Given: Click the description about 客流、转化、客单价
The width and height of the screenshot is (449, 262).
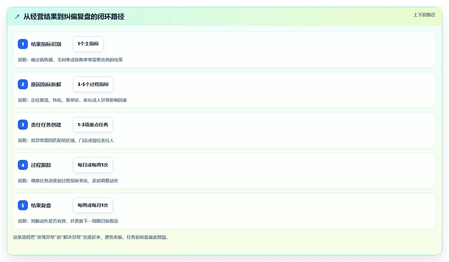Looking at the screenshot, I should tap(72, 100).
